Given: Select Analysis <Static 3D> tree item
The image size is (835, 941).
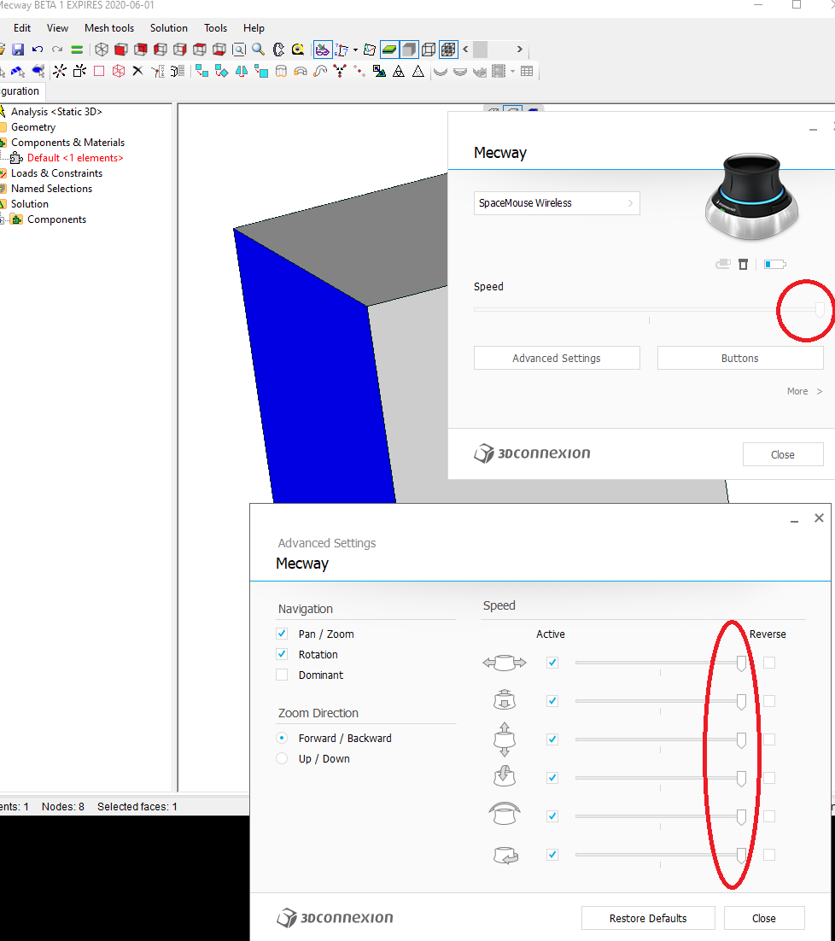Looking at the screenshot, I should [56, 112].
